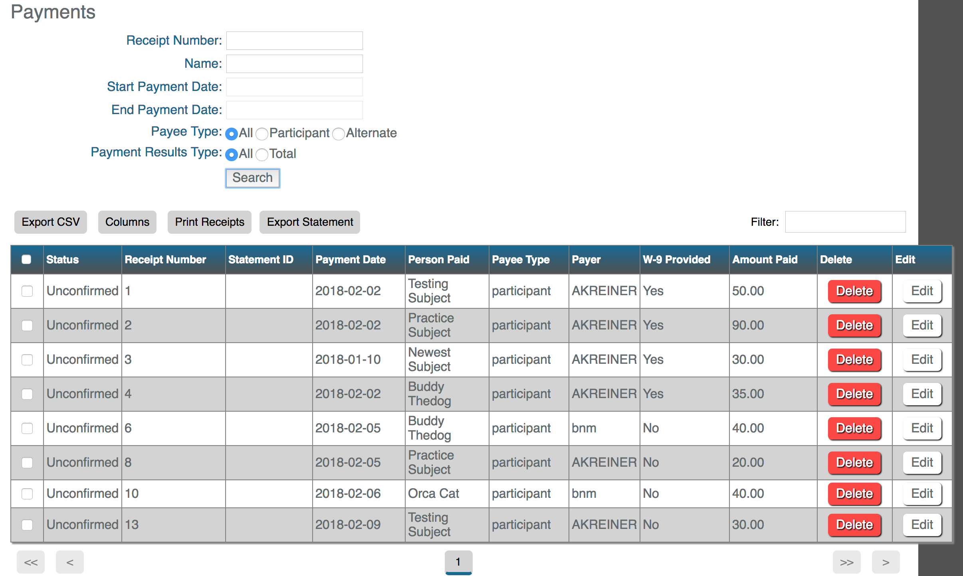Go to next page with > button
This screenshot has height=576, width=963.
886,562
